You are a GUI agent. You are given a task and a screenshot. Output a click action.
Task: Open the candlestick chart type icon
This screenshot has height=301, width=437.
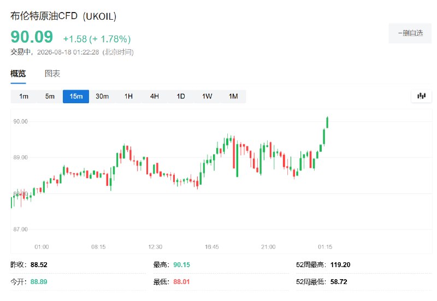(421, 96)
